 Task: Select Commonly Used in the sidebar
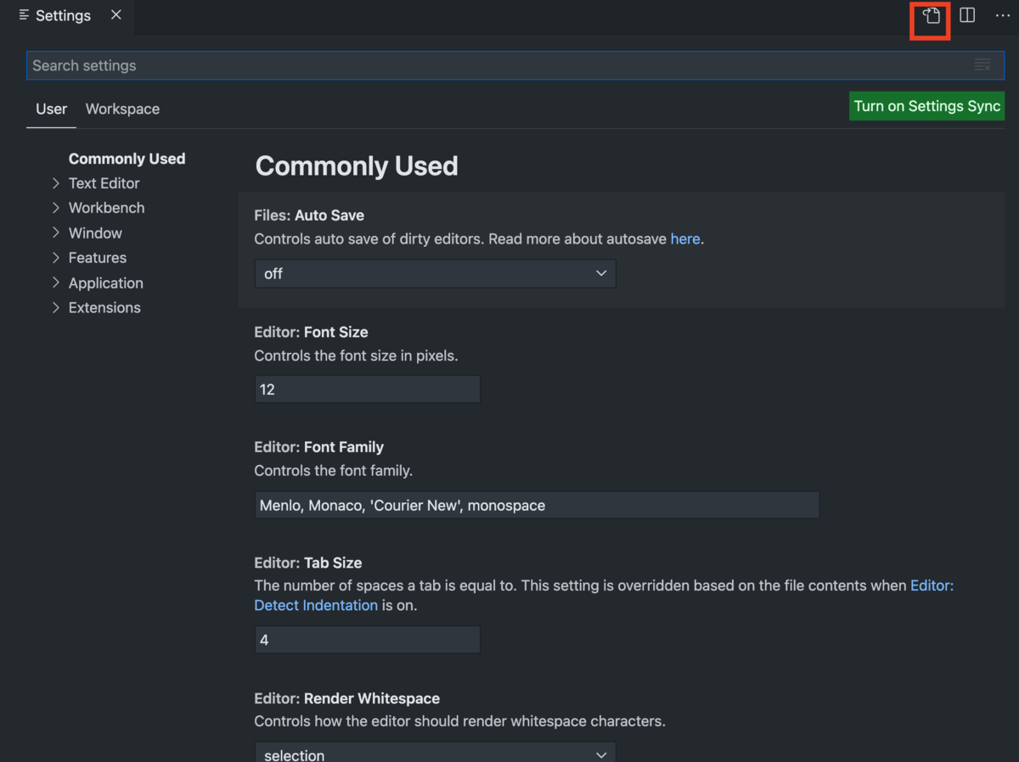(127, 159)
